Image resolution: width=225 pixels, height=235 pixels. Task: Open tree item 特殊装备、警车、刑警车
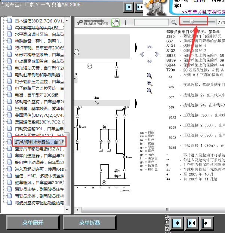[39, 41]
